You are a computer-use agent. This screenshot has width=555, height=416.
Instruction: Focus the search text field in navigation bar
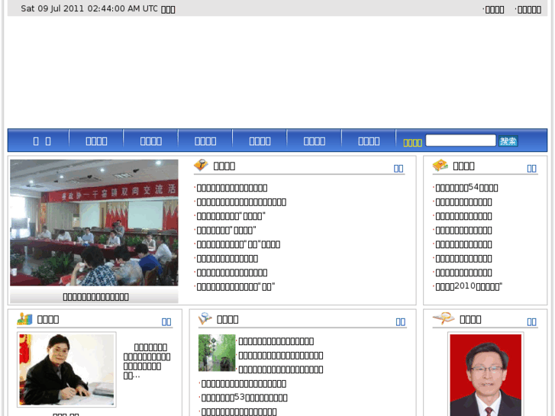coord(460,140)
